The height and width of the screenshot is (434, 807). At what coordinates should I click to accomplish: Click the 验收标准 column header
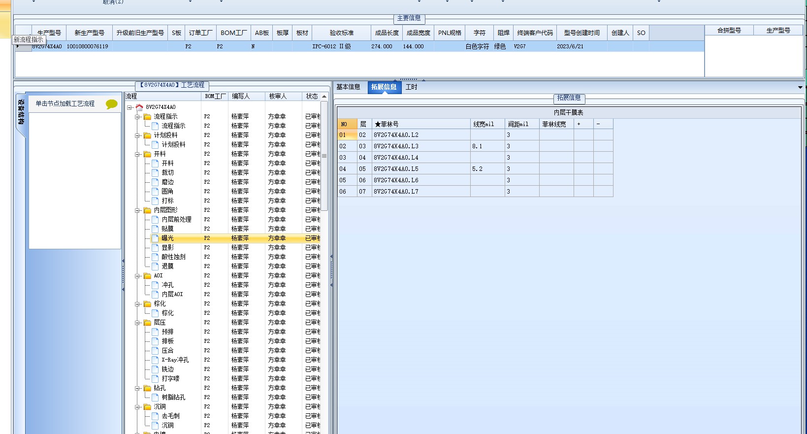pyautogui.click(x=342, y=33)
